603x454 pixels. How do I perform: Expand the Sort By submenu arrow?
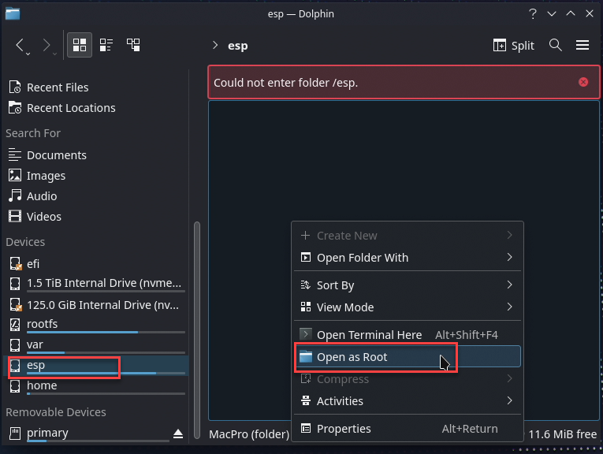pyautogui.click(x=509, y=285)
